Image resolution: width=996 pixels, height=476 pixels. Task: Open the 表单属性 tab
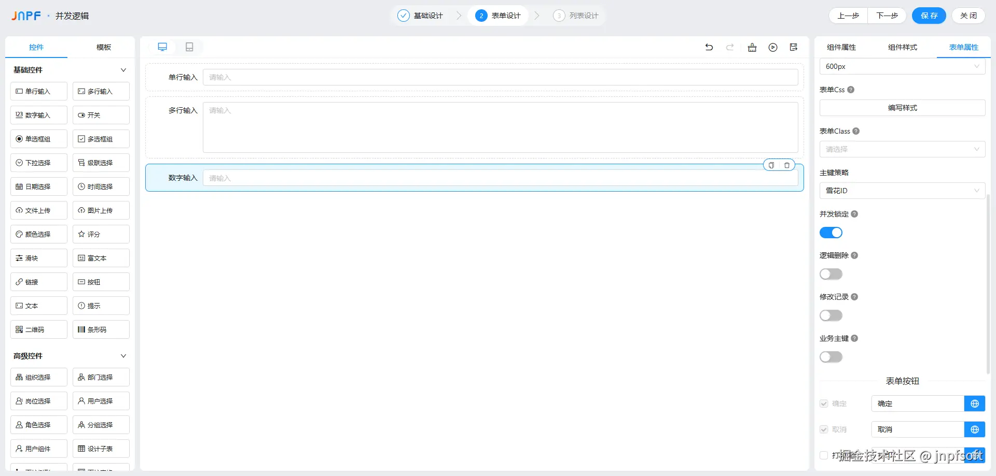coord(964,47)
